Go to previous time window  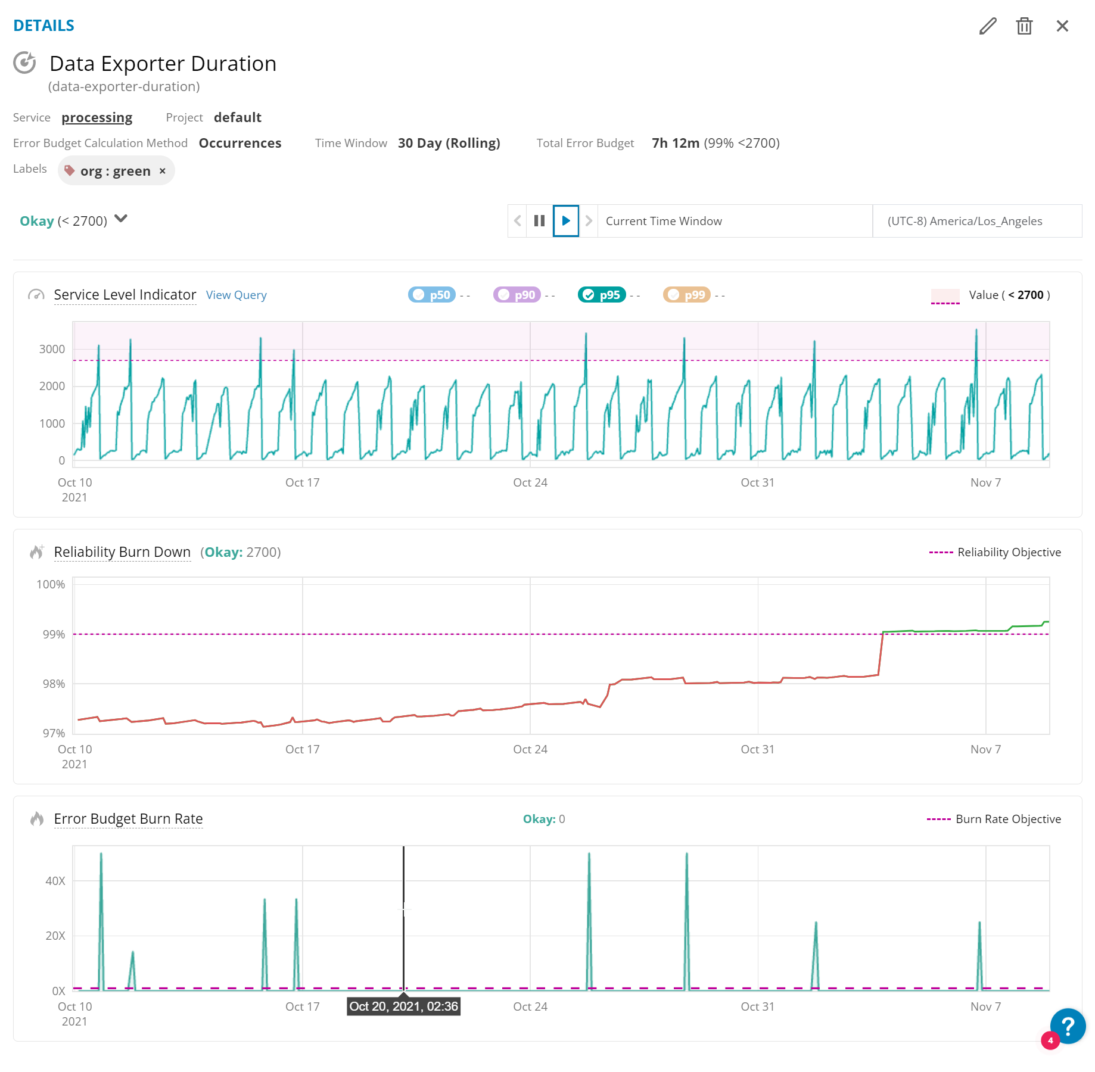tap(517, 221)
